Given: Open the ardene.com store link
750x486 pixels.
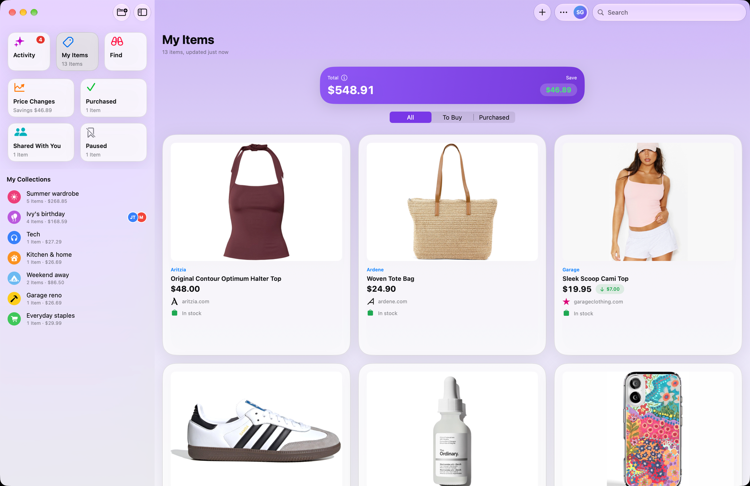Looking at the screenshot, I should [392, 302].
